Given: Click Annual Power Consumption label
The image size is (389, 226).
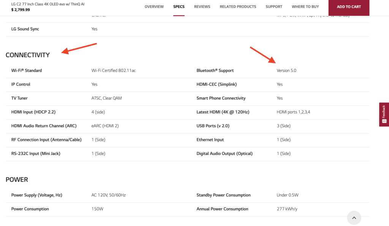Looking at the screenshot, I should pyautogui.click(x=222, y=209).
